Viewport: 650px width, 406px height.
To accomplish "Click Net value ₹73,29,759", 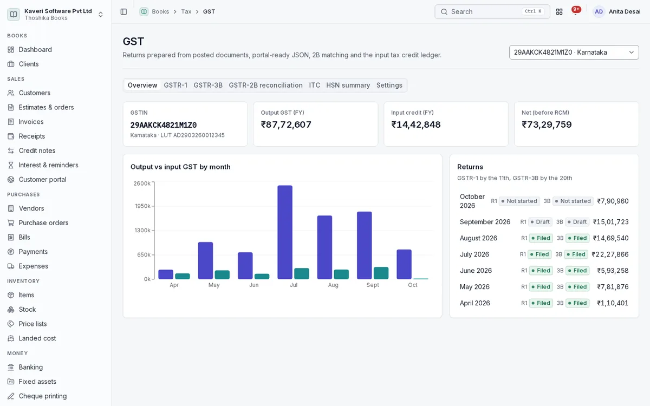I will point(547,125).
